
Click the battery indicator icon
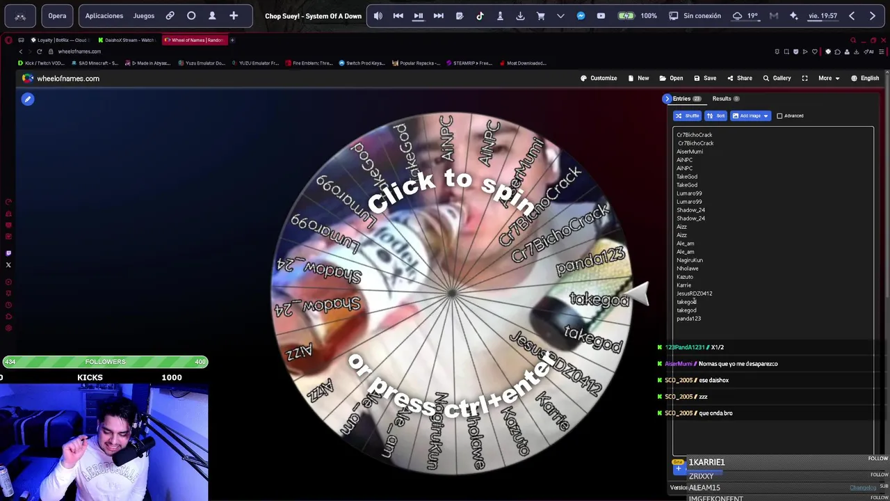[x=626, y=16]
